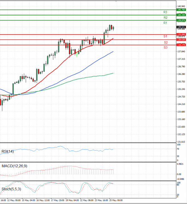The height and width of the screenshot is (204, 187).
Task: Click the 135.245 price axis value
Action: click(x=181, y=89)
